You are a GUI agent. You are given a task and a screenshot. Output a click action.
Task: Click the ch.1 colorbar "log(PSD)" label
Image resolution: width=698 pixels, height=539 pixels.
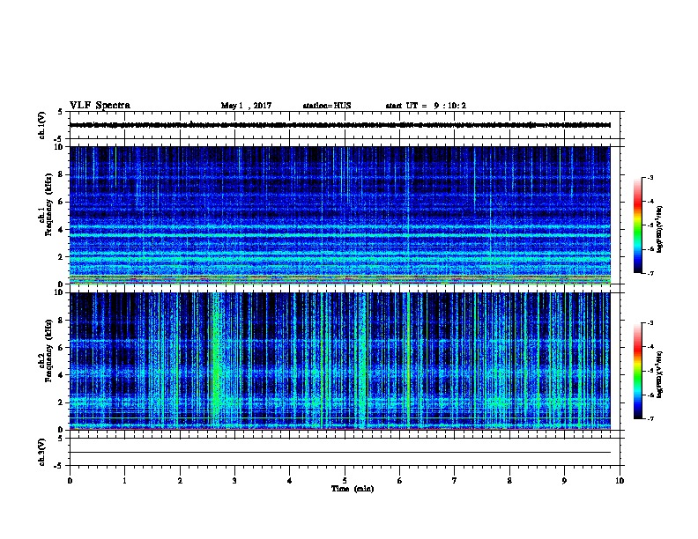[x=660, y=229]
